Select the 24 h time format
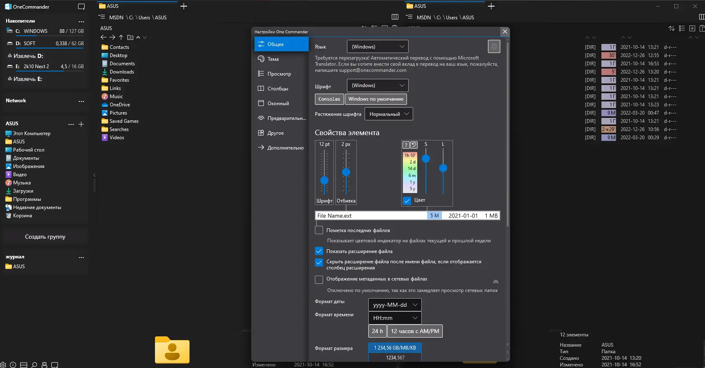The image size is (705, 368). click(x=377, y=331)
